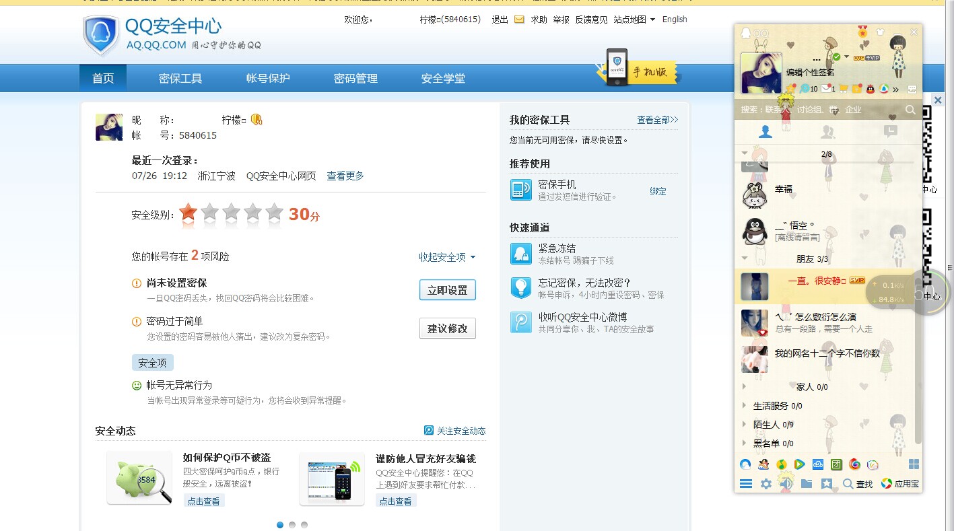Viewport: 954px width, 531px height.
Task: Open the mail envelope icon in site header
Action: pyautogui.click(x=519, y=20)
